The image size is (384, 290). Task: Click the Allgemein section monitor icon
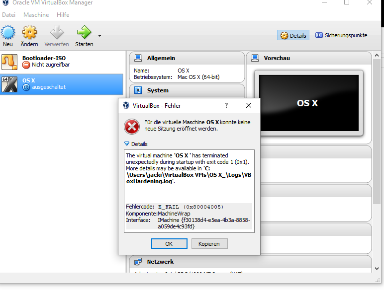[x=138, y=58]
